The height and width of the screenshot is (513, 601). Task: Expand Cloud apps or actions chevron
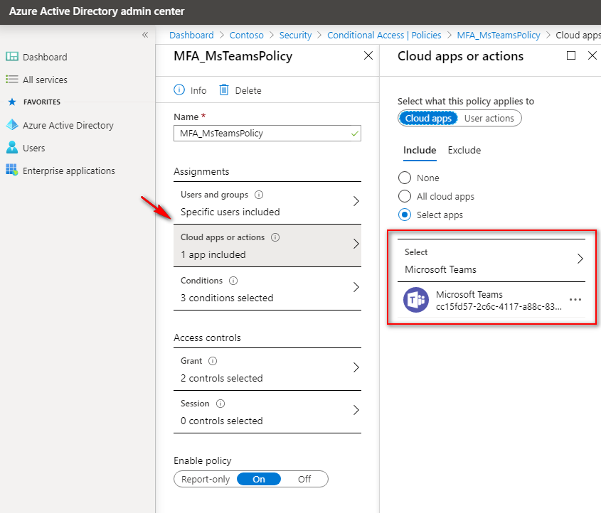[356, 244]
